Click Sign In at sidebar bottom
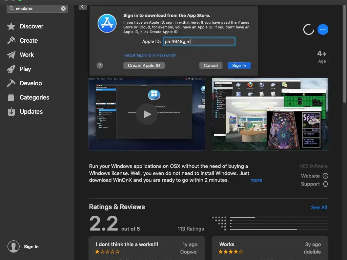 pos(31,246)
